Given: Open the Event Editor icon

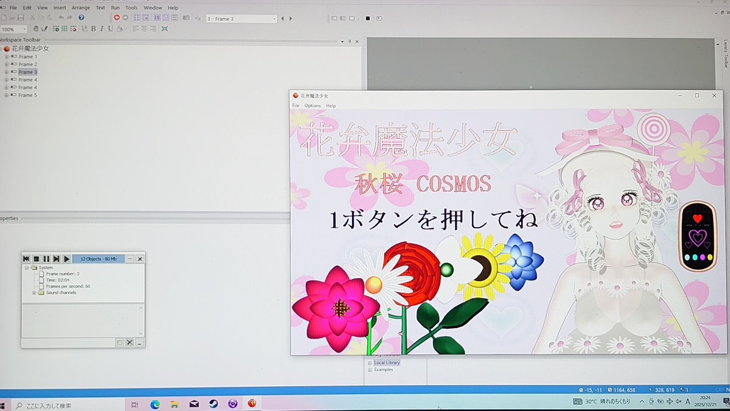Looking at the screenshot, I should [x=157, y=18].
